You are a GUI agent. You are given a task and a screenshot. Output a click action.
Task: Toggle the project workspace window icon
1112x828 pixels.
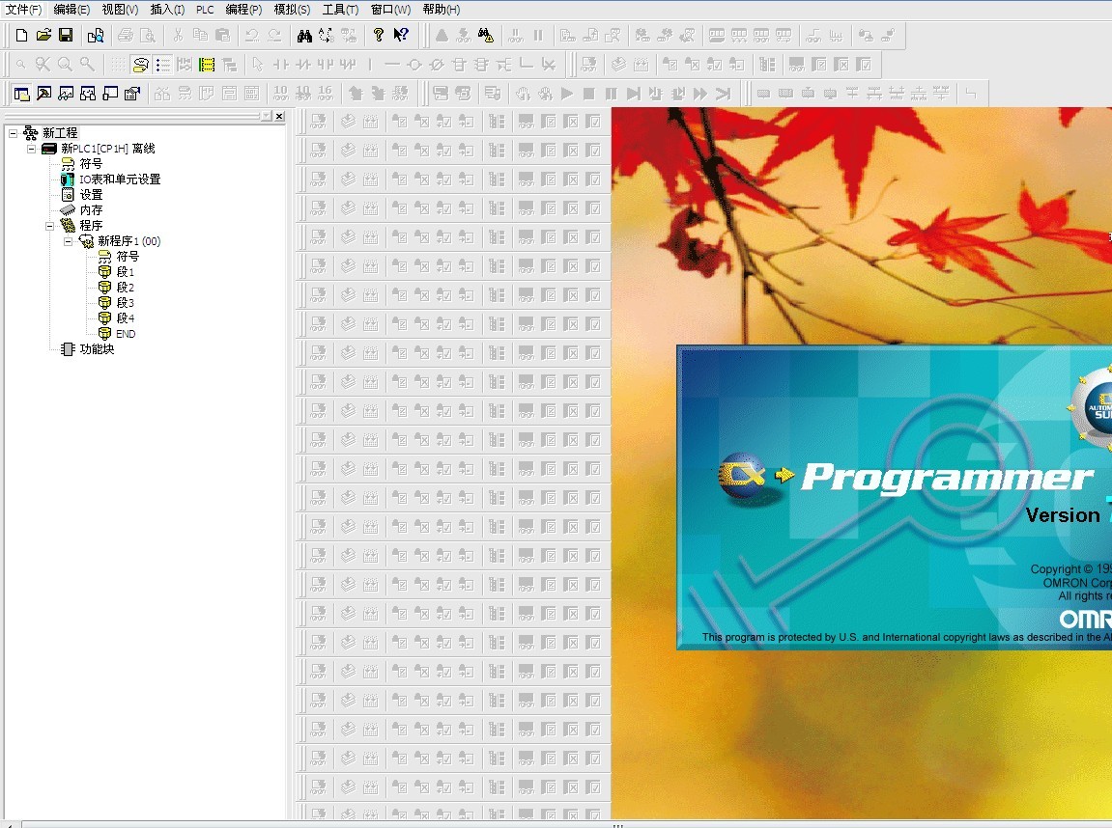21,94
